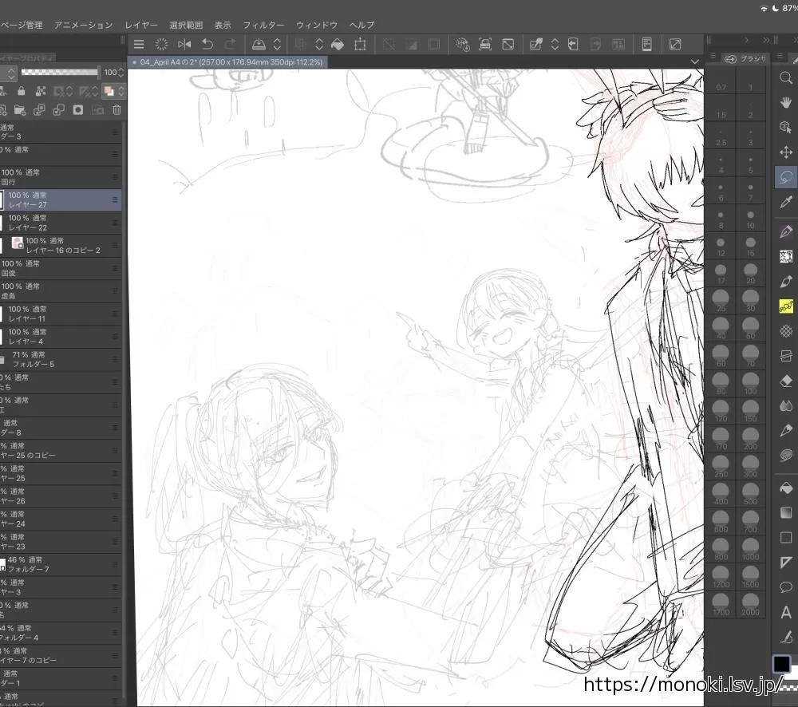The width and height of the screenshot is (798, 707).
Task: Open the ページ管理 menu
Action: (x=22, y=25)
